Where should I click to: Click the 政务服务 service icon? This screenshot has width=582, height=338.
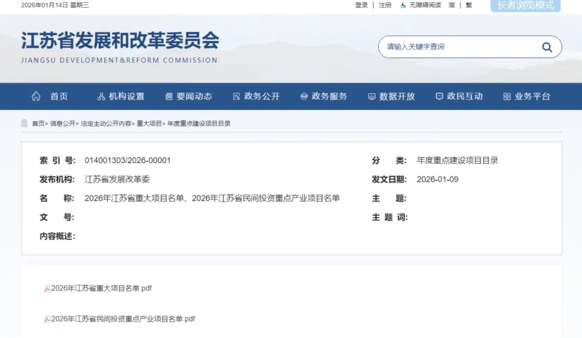tap(304, 96)
